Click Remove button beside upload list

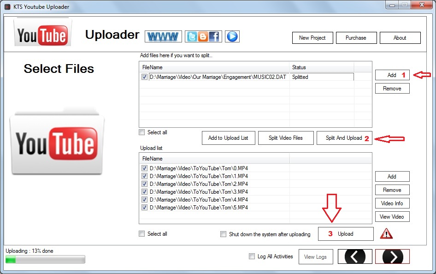(392, 190)
